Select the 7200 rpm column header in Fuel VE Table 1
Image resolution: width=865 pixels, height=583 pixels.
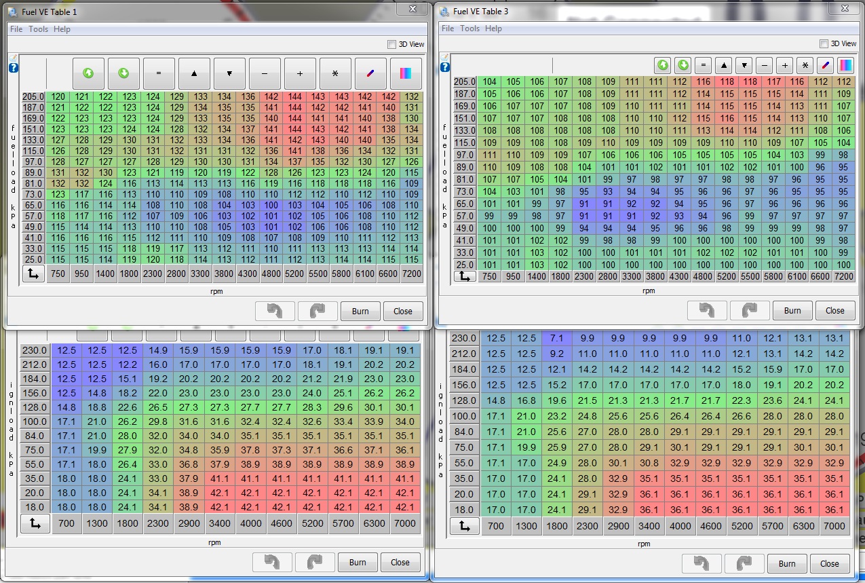click(411, 275)
